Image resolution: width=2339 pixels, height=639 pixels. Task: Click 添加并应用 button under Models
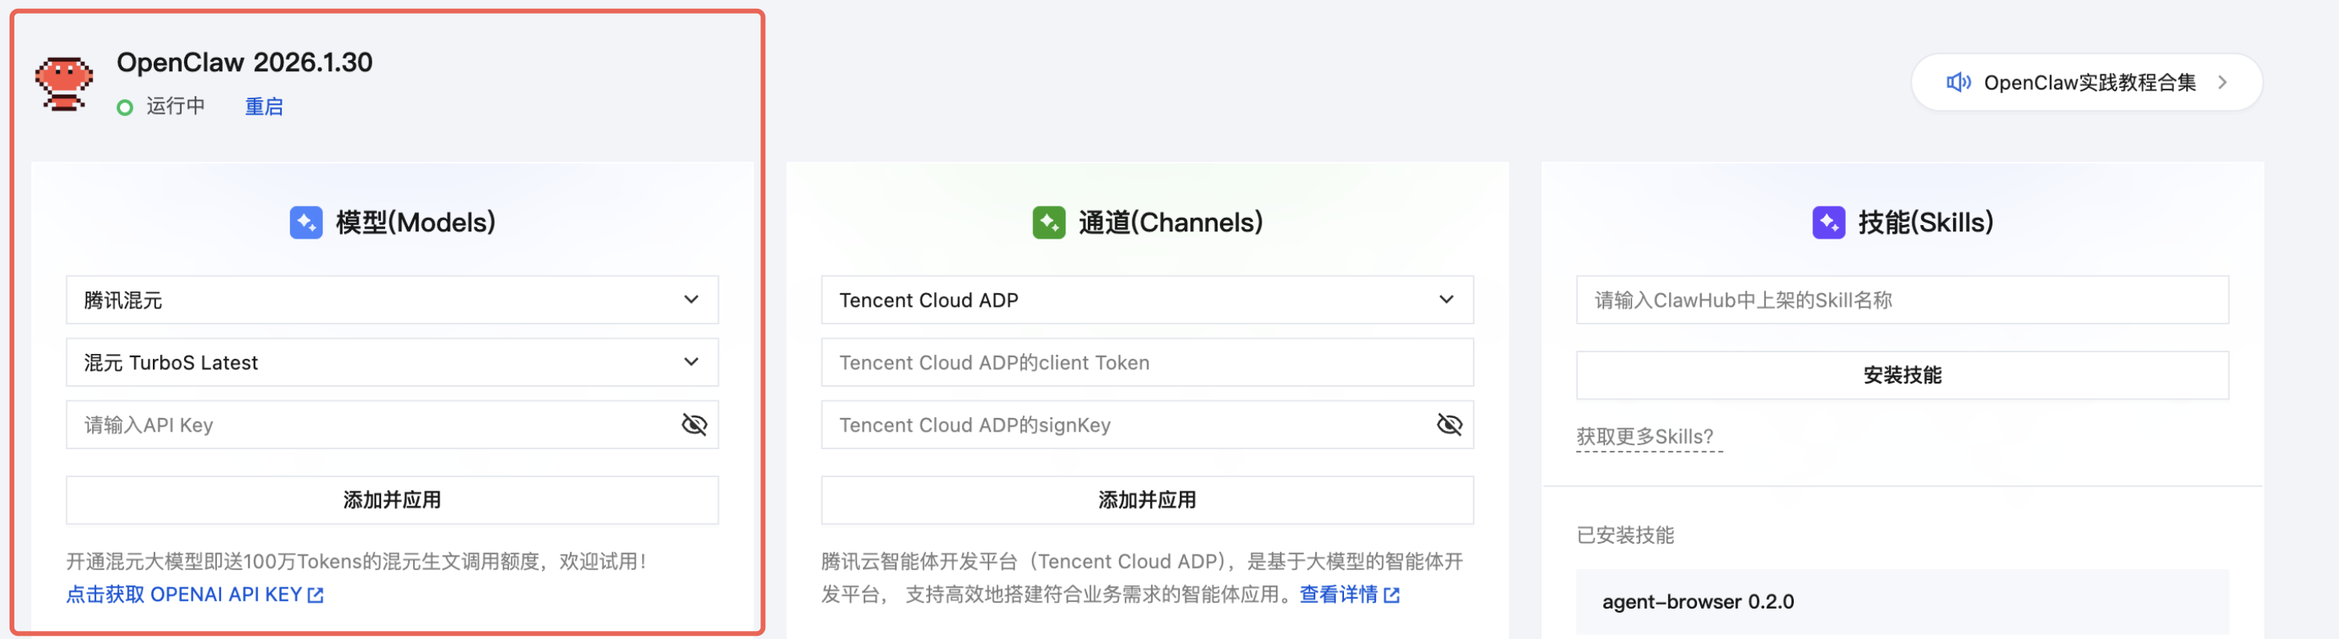point(392,500)
